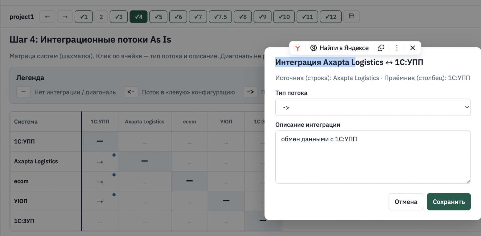Click the 1С:УПП column header
This screenshot has width=481, height=236.
(x=100, y=122)
